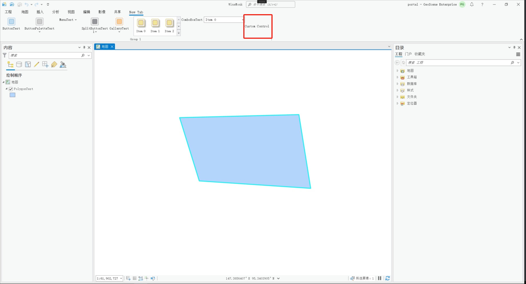Open the Customize Quick Access Toolbar menu

tap(48, 4)
